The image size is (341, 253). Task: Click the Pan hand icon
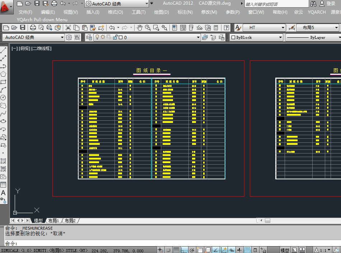139,28
